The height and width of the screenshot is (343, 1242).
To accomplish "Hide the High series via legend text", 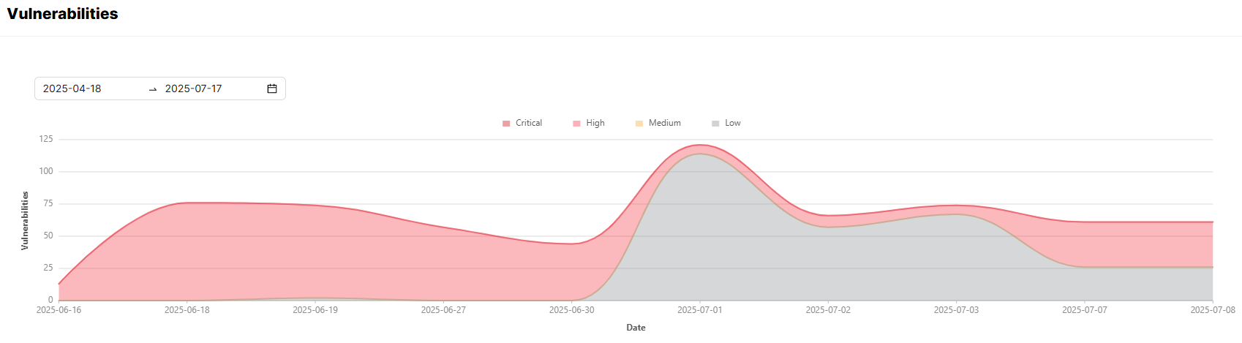I will point(595,123).
